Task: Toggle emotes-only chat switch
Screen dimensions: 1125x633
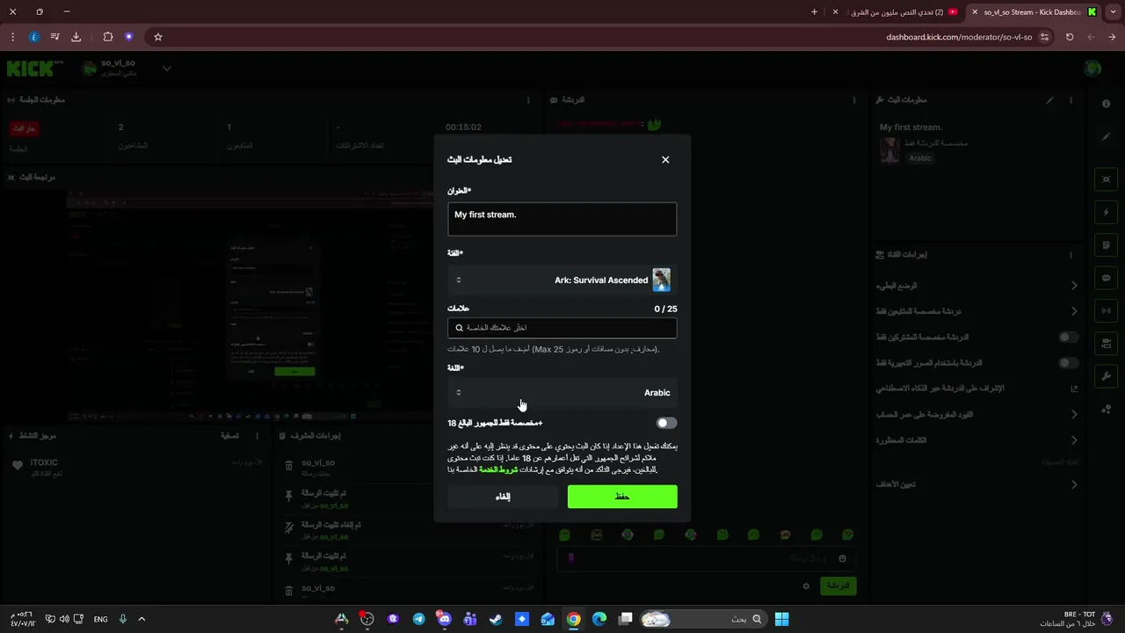Action: click(x=1068, y=362)
